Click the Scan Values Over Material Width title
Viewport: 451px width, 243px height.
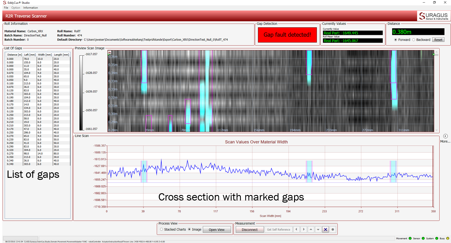click(256, 142)
